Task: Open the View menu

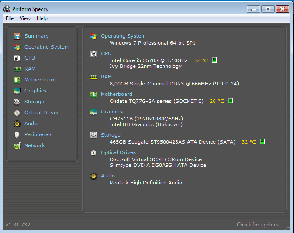Action: pos(25,18)
